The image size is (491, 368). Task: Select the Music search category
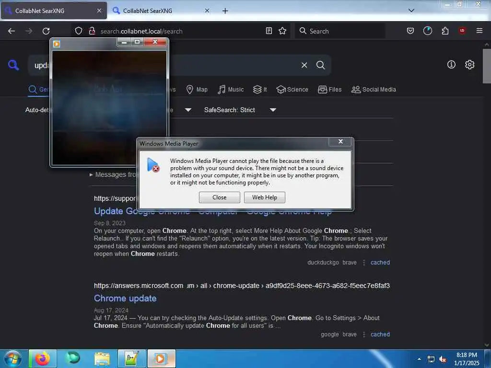tap(231, 90)
